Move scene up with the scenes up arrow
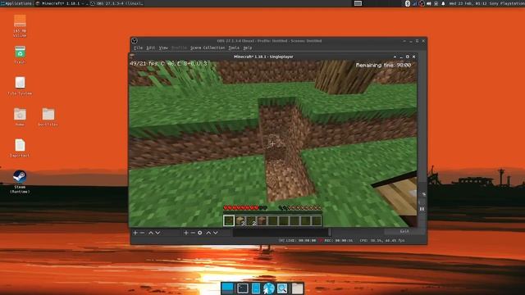This screenshot has width=525, height=295. tap(151, 233)
